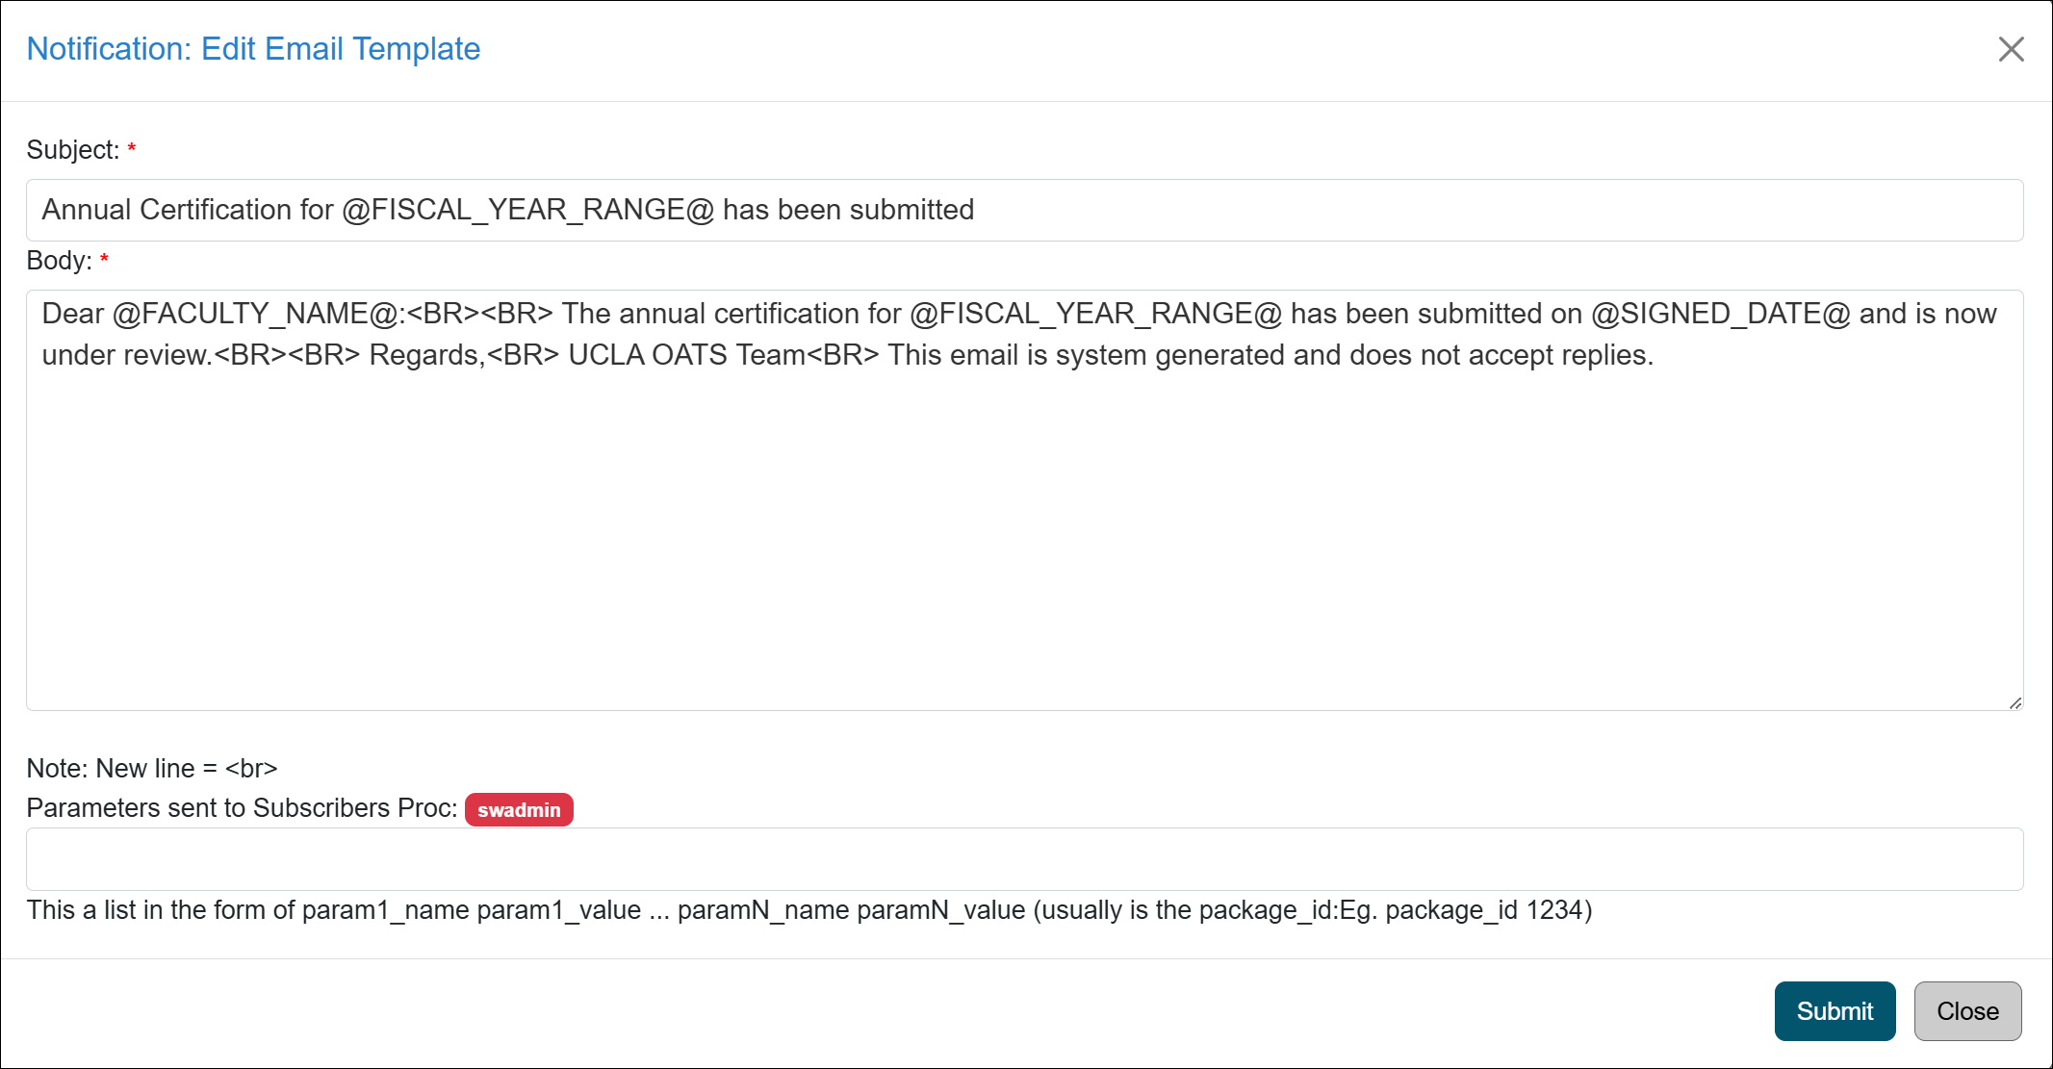Submit the email template form
The width and height of the screenshot is (2053, 1069).
pyautogui.click(x=1835, y=1010)
